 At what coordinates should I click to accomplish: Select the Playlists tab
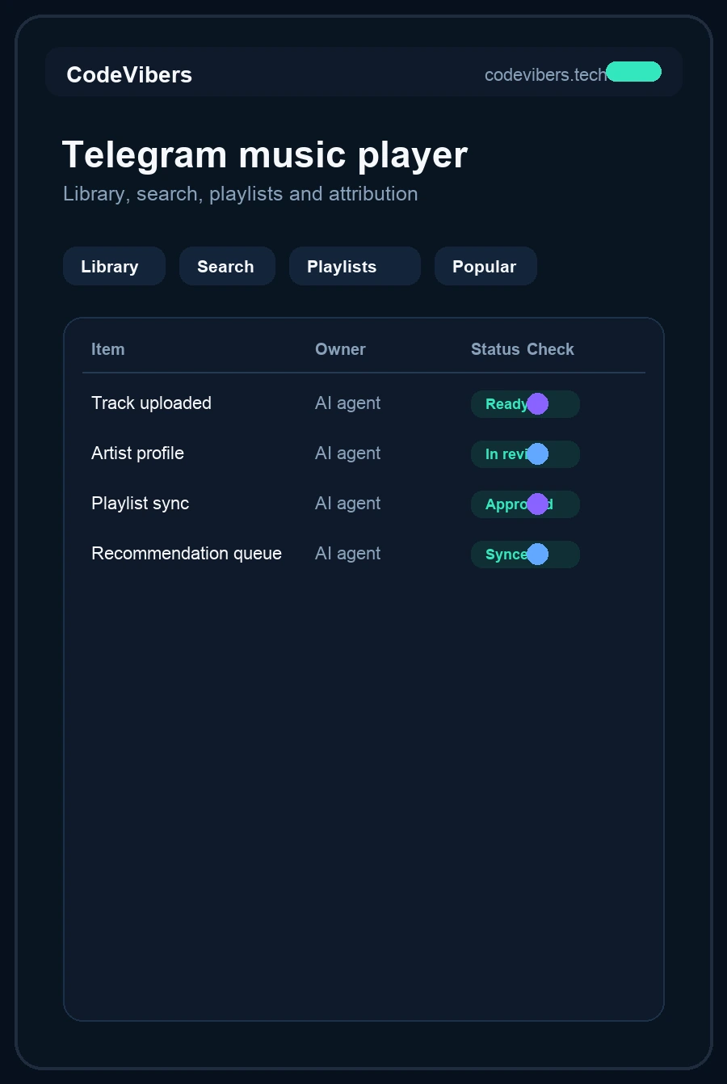[355, 266]
